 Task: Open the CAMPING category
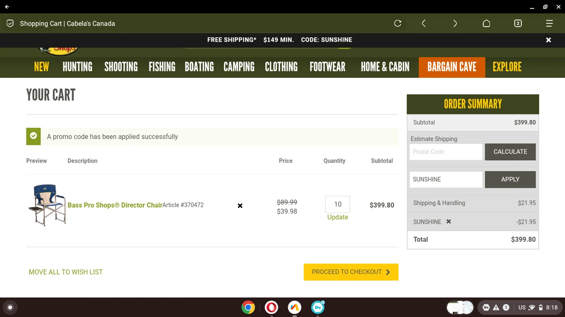pyautogui.click(x=239, y=67)
